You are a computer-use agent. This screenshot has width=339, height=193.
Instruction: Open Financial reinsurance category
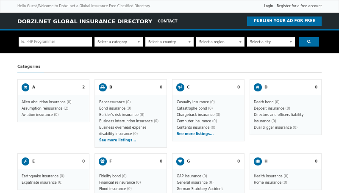pyautogui.click(x=117, y=182)
